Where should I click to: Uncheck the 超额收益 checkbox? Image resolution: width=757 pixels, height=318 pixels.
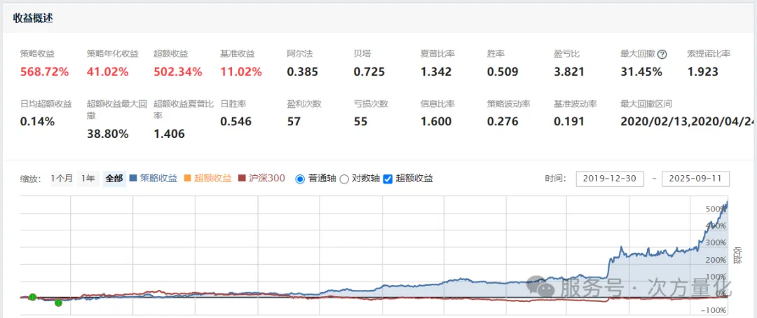(388, 179)
